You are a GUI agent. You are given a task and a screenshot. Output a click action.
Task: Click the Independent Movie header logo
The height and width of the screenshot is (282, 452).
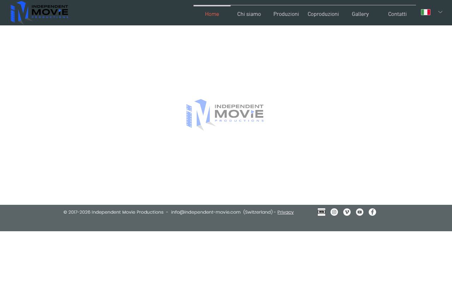(x=39, y=13)
